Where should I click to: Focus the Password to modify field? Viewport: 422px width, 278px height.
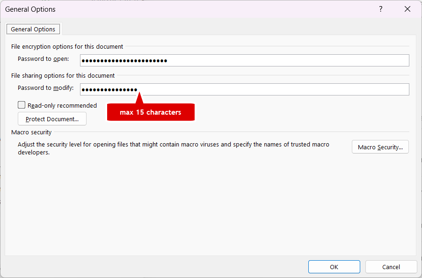coord(244,89)
